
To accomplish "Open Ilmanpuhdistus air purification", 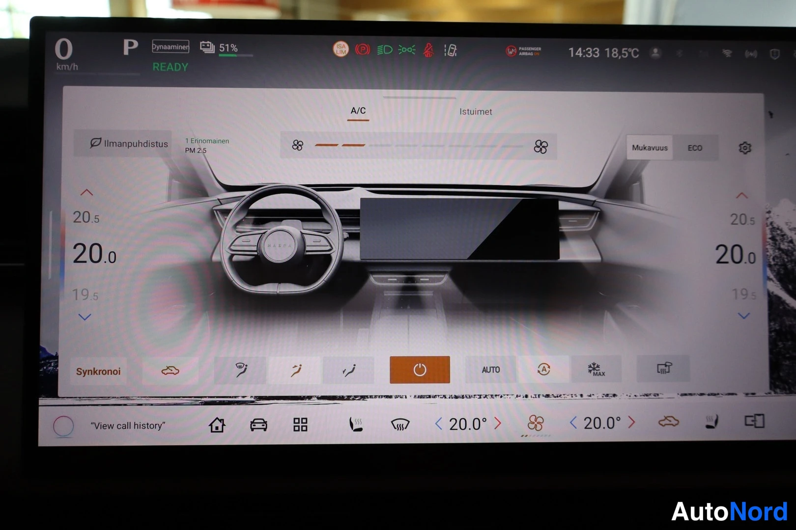I will click(x=123, y=143).
